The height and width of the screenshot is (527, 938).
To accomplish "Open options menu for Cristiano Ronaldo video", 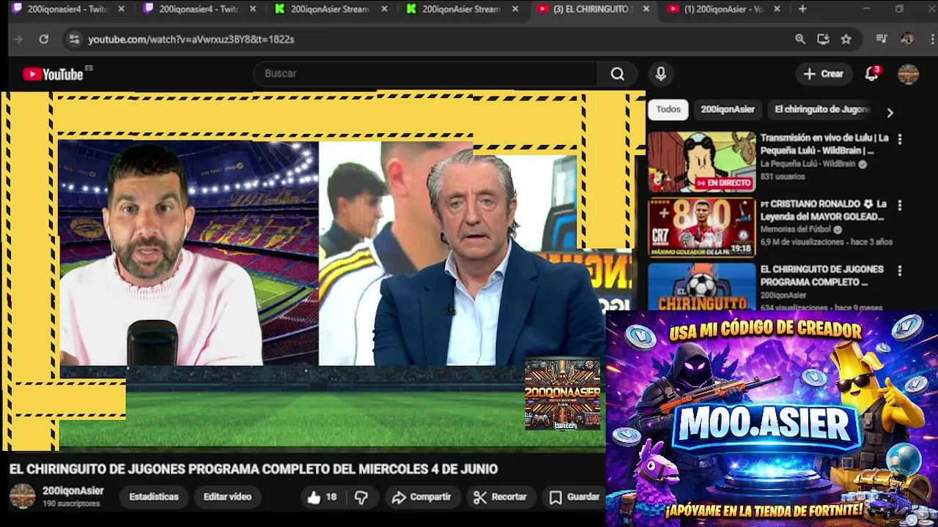I will pyautogui.click(x=900, y=205).
